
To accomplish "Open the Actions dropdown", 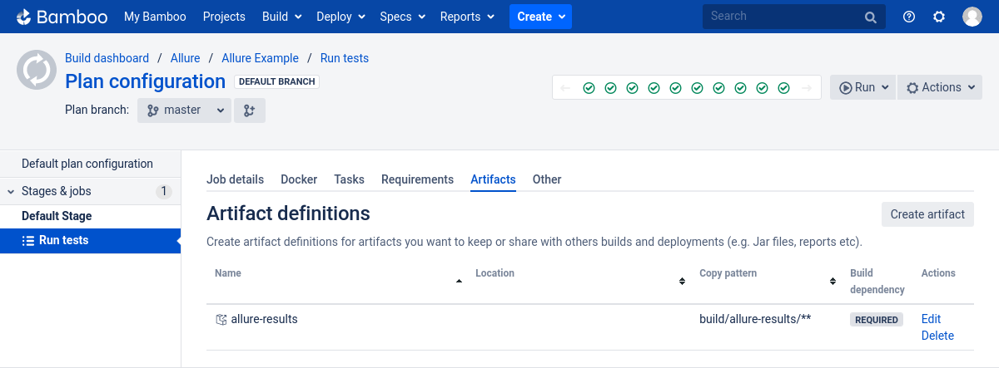I will tap(940, 87).
